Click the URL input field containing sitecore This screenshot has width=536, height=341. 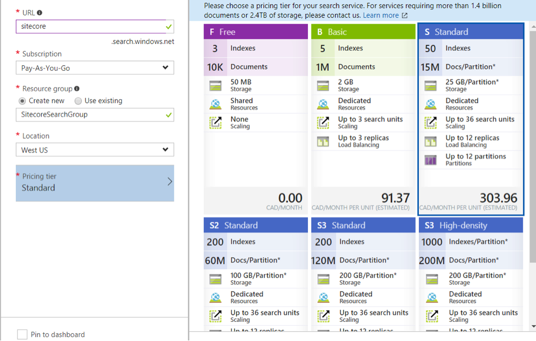pyautogui.click(x=91, y=26)
